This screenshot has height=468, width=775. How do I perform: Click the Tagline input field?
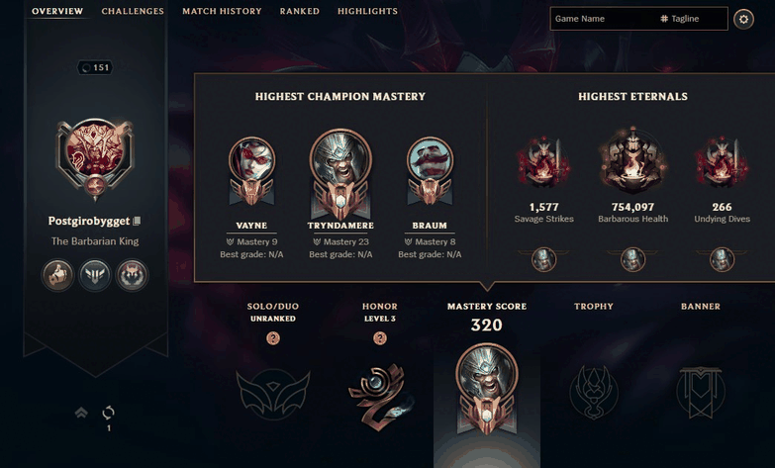694,19
